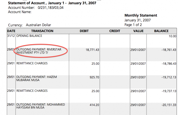Select the Mohammed Hayssam Bin Musa entry
The image size is (178, 115).
41,106
